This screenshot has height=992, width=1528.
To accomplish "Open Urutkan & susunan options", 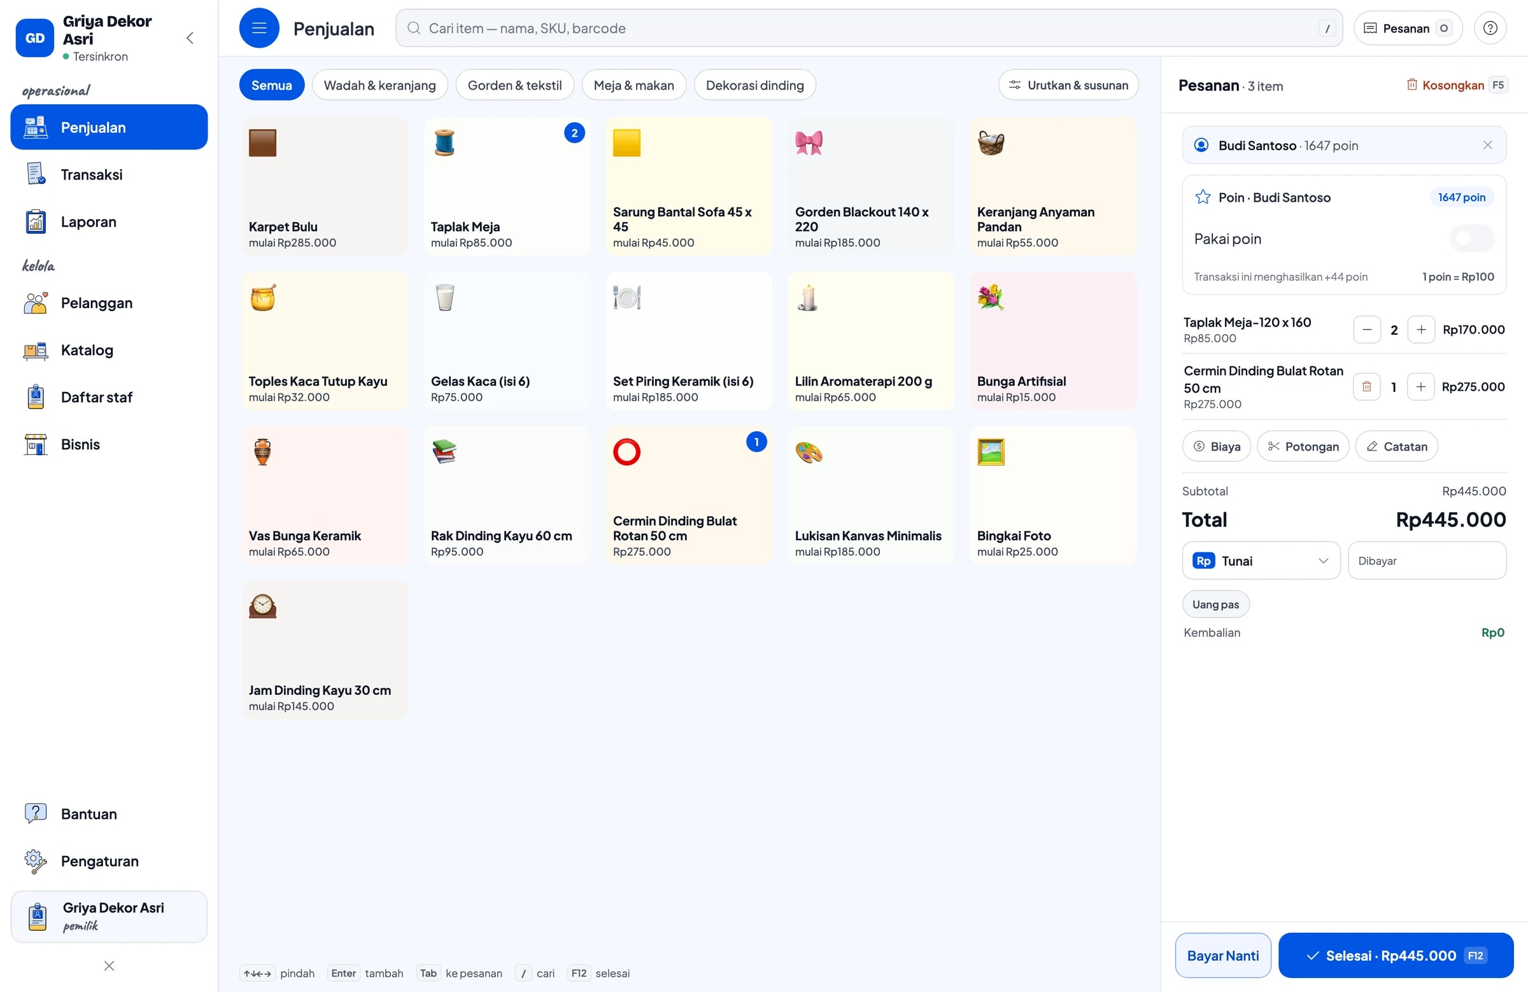I will [x=1068, y=85].
